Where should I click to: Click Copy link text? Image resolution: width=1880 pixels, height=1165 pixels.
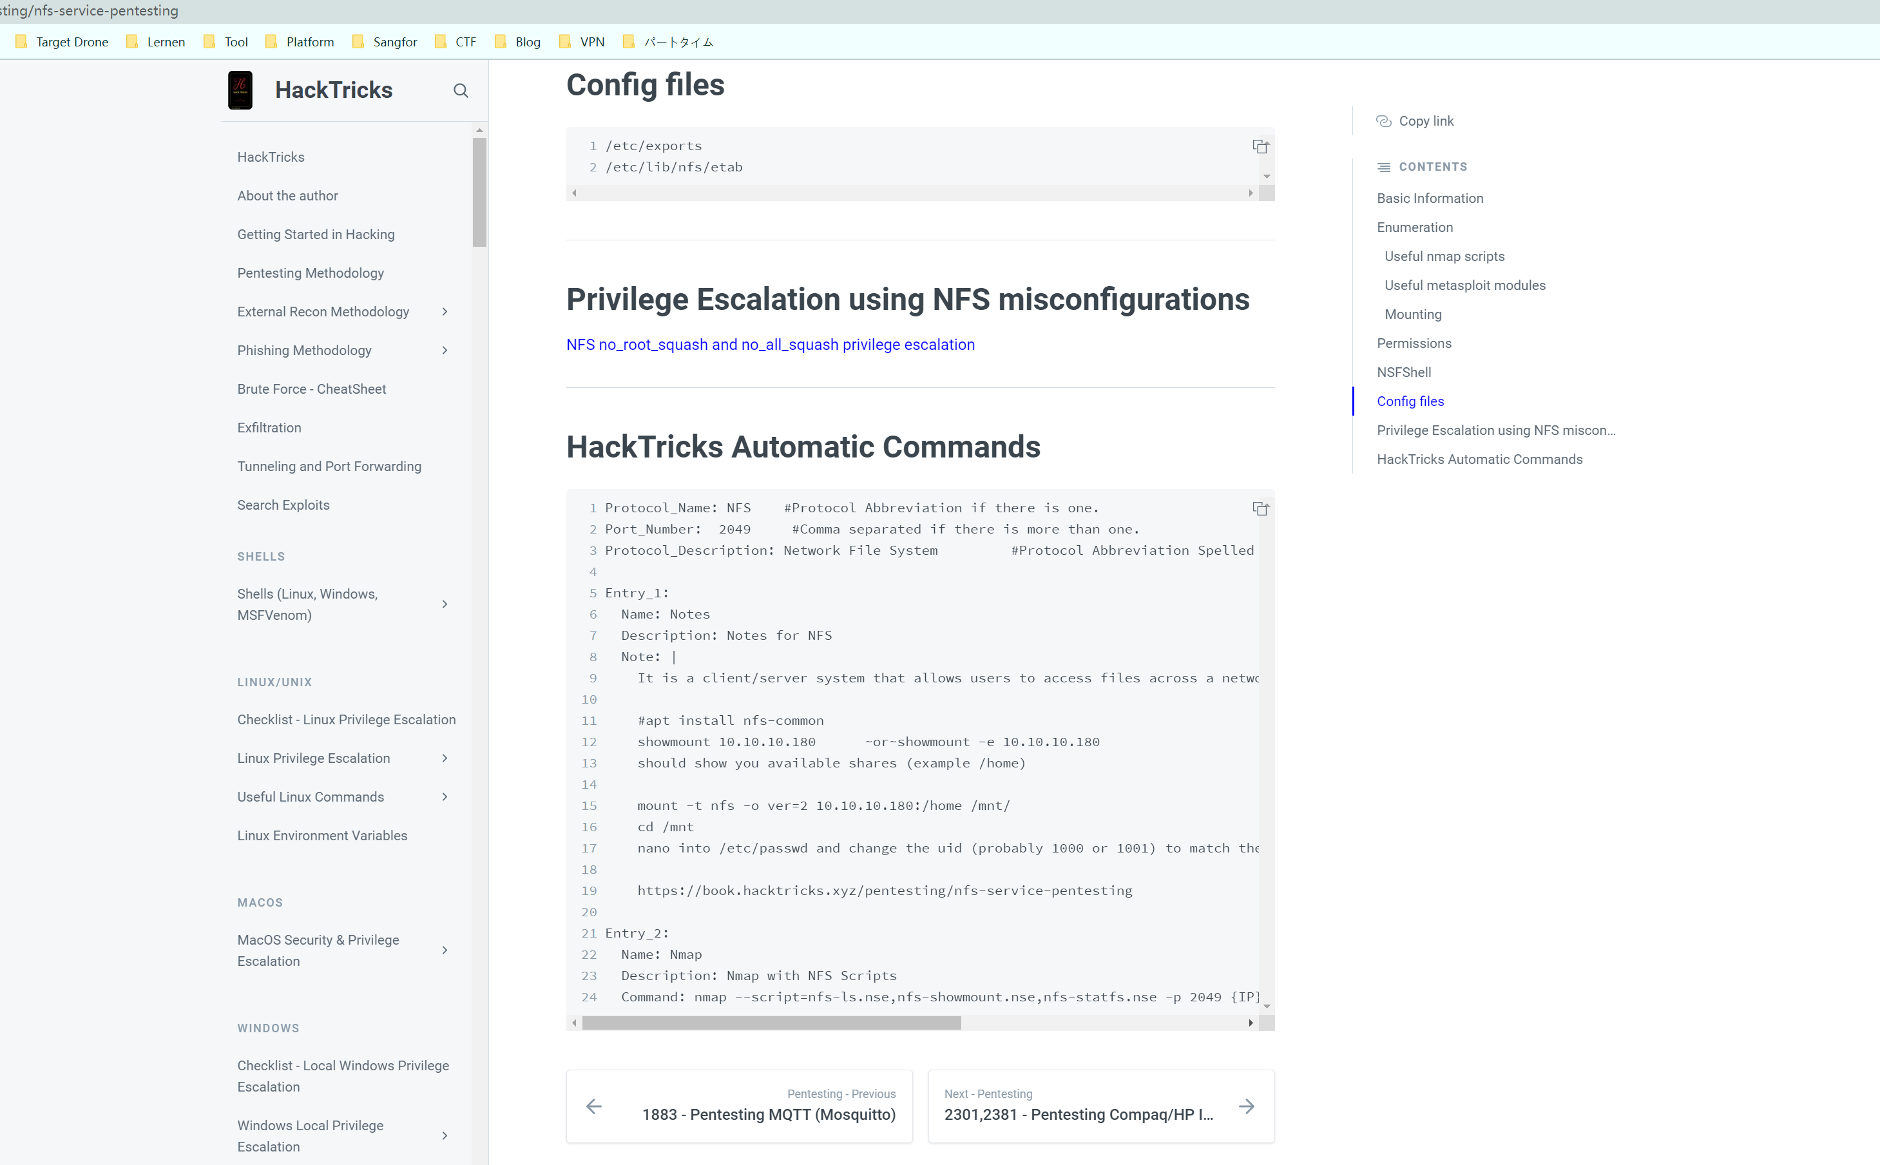(x=1426, y=121)
